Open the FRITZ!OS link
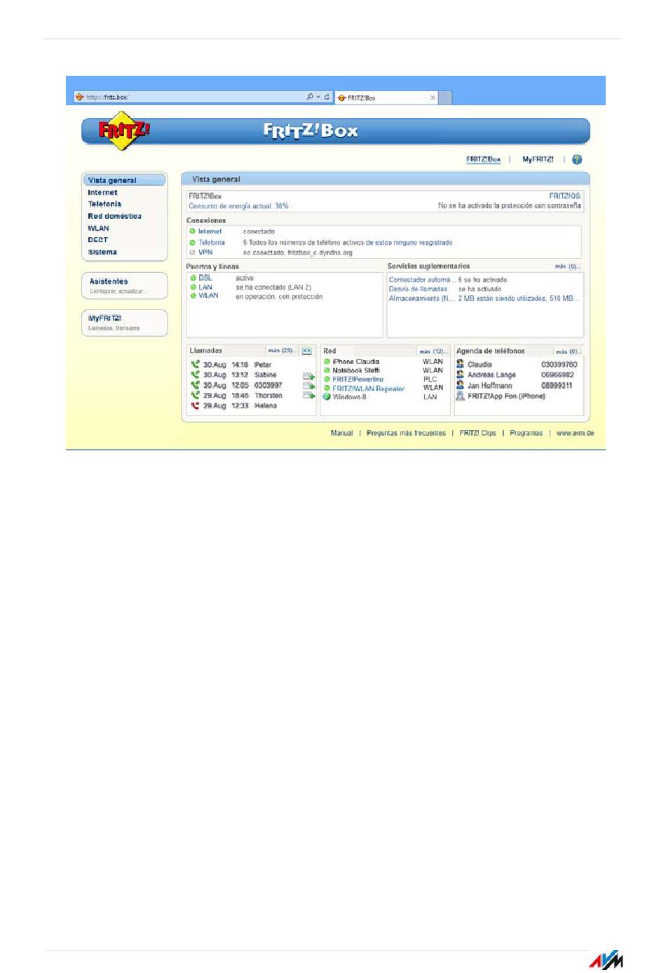 (564, 196)
